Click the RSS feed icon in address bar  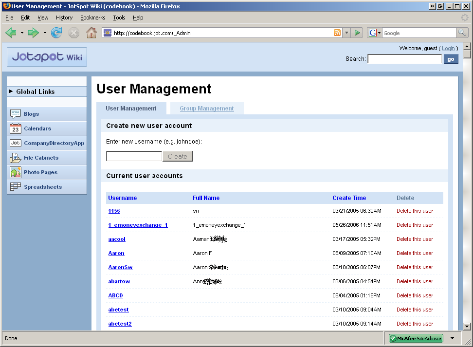coord(337,33)
